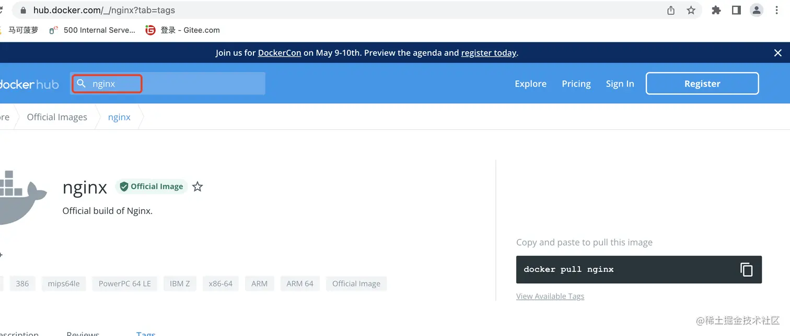Open the 500 Internal Server bookmark

click(x=92, y=30)
